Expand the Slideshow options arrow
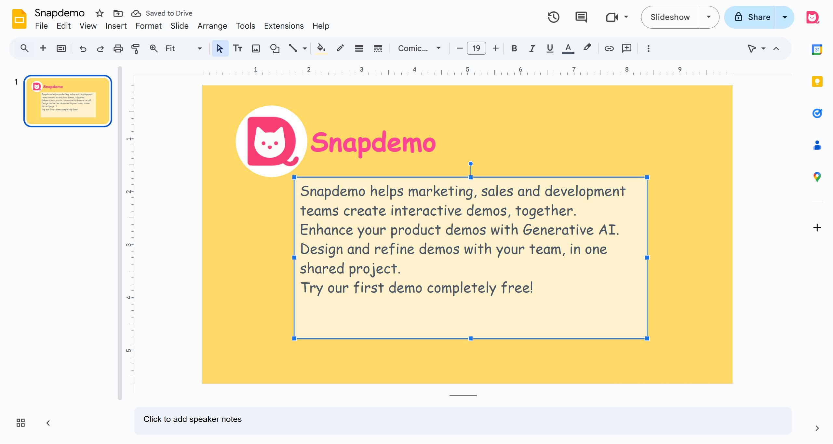The width and height of the screenshot is (833, 444). (709, 17)
